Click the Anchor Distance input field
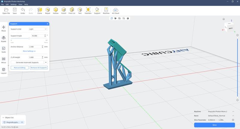This screenshot has width=240, height=129. coord(35,47)
